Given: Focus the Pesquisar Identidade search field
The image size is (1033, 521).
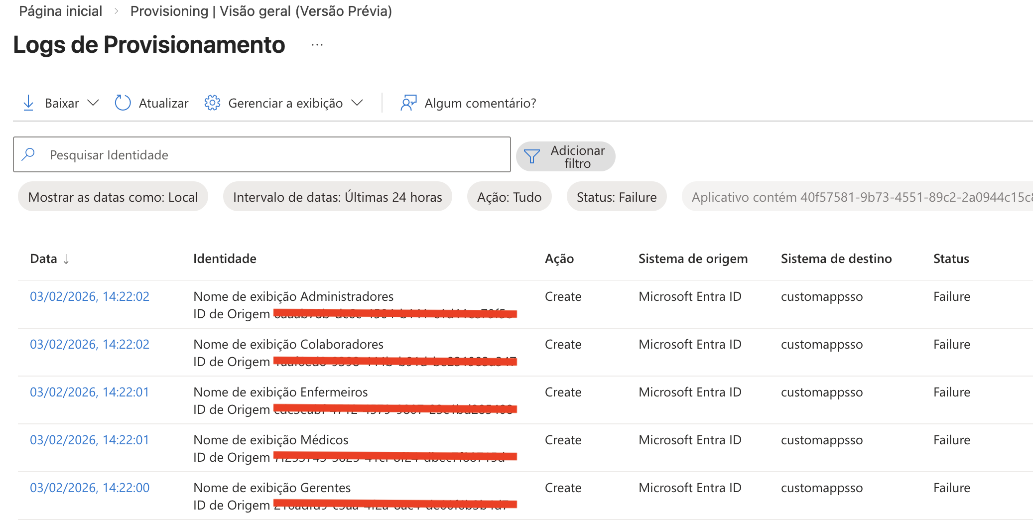Looking at the screenshot, I should coord(262,154).
